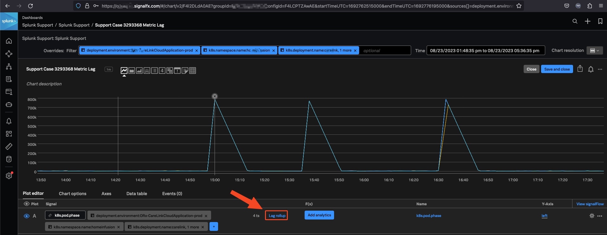This screenshot has height=235, width=607.
Task: Remove plot A deployment.environment filter
Action: click(206, 216)
